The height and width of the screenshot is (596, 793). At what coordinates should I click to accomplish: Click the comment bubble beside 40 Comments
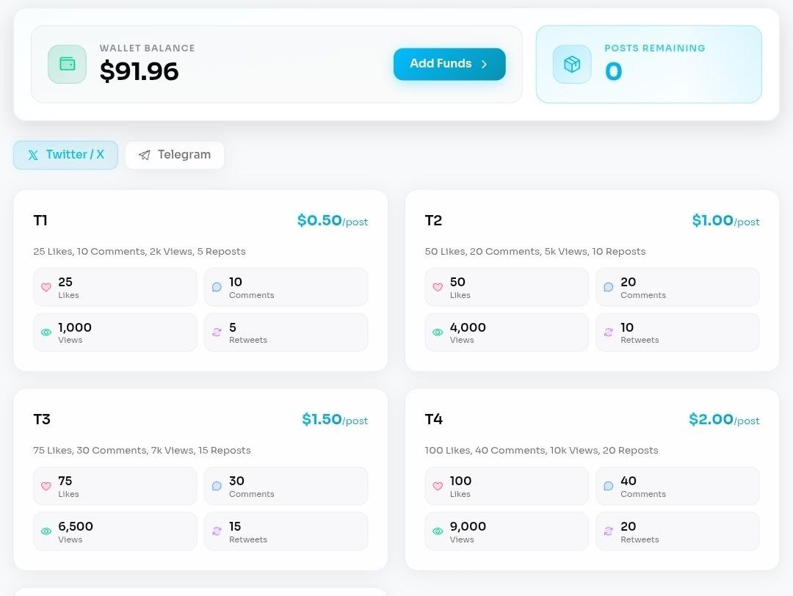[609, 486]
